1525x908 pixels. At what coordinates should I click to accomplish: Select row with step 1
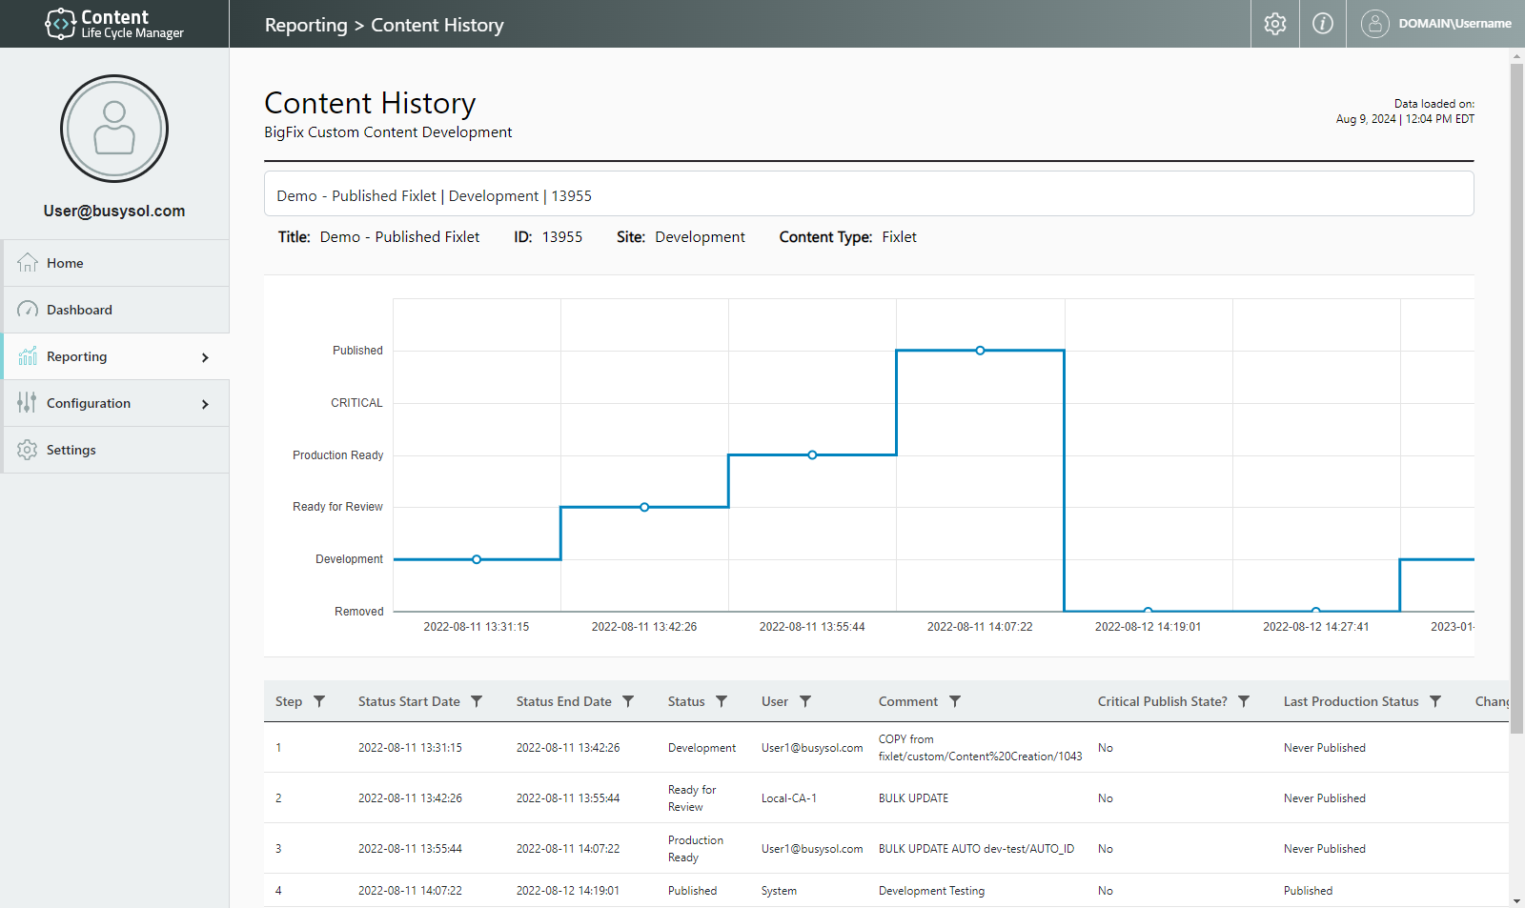886,747
